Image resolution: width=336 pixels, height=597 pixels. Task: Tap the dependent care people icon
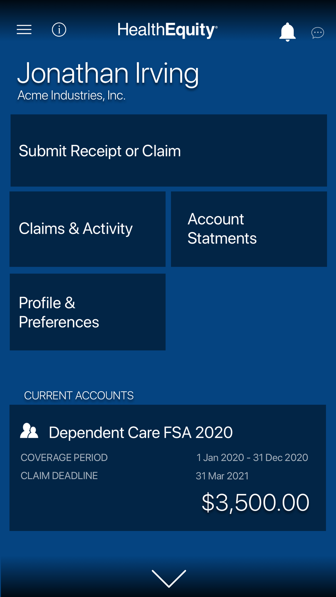pyautogui.click(x=29, y=431)
